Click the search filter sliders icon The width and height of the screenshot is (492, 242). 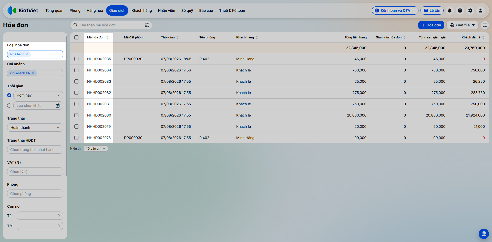(x=147, y=25)
